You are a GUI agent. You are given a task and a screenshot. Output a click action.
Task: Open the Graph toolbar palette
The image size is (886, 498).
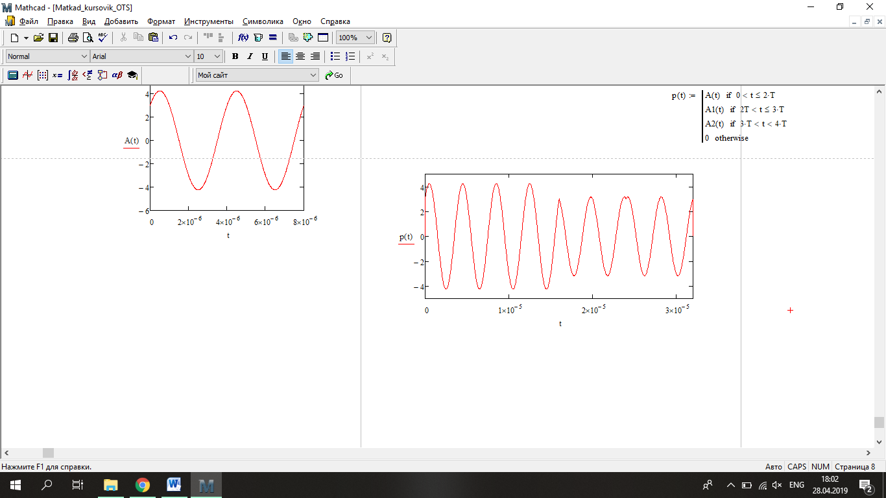coord(27,75)
